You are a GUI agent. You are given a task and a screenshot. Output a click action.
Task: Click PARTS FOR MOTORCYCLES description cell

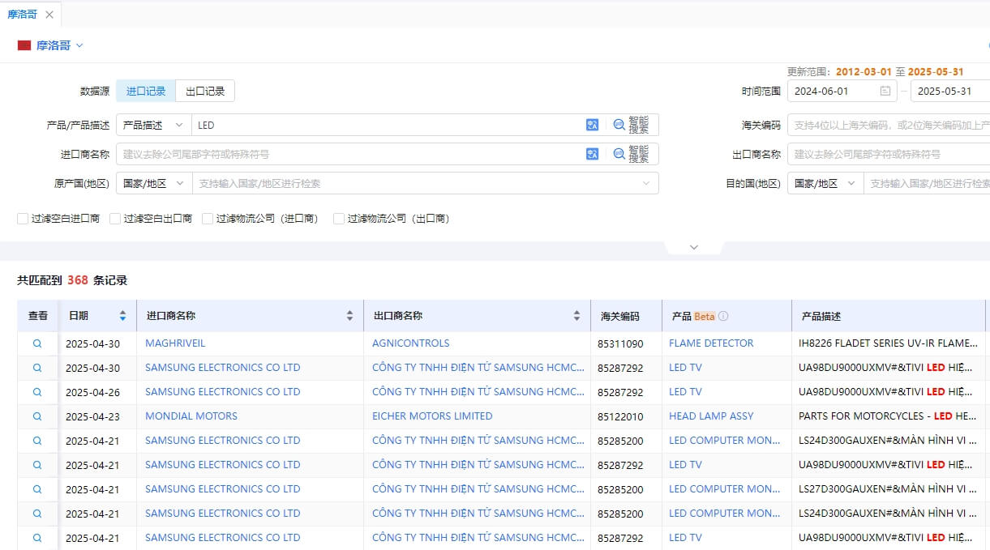click(x=887, y=416)
